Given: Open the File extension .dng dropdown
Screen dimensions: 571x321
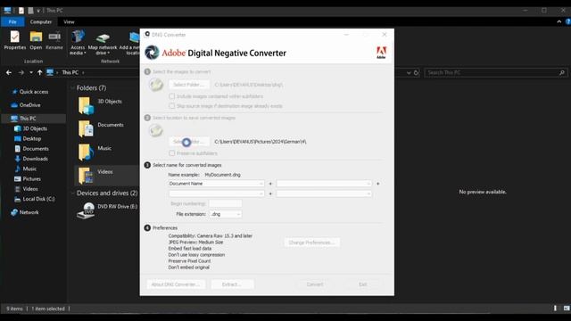Looking at the screenshot, I should (x=226, y=214).
